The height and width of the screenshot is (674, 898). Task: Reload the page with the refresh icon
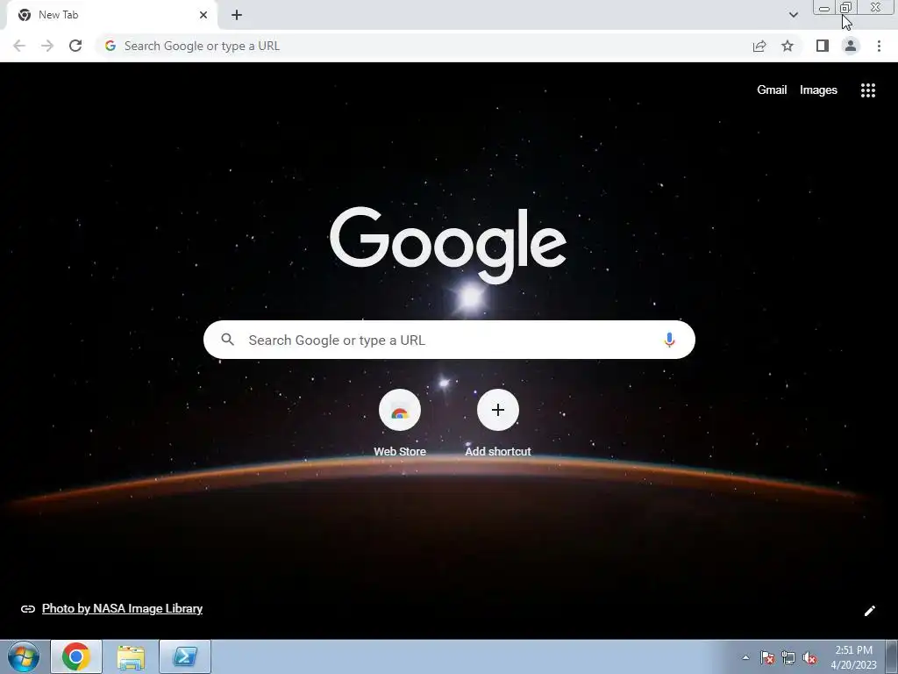coord(75,46)
